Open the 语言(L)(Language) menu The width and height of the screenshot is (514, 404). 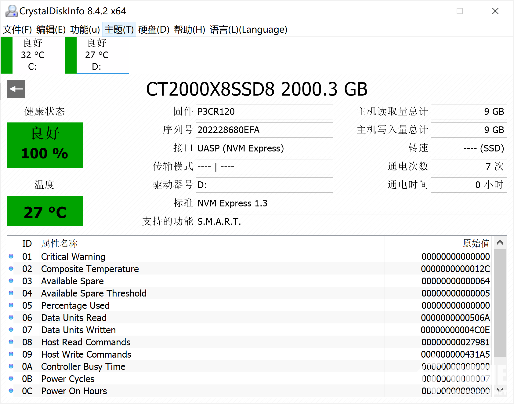248,30
